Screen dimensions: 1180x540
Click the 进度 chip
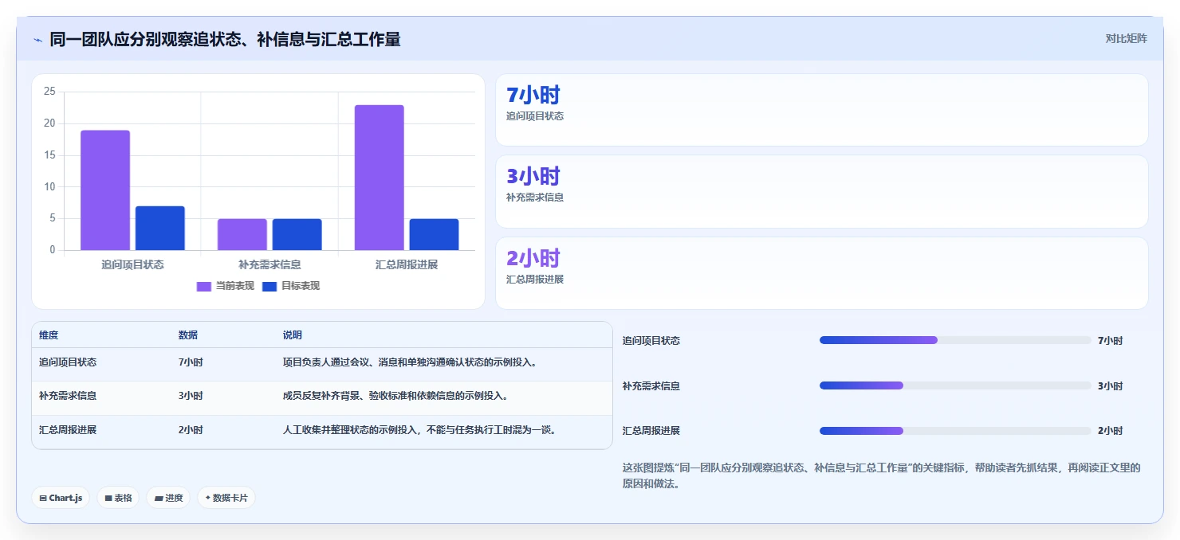coord(168,498)
